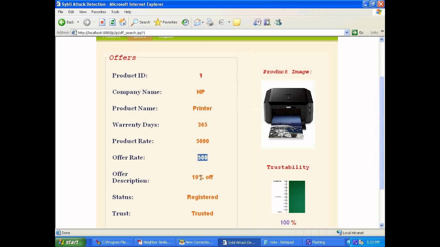Click the address bar URL field
Viewport: 440px width, 247px height.
pos(210,33)
